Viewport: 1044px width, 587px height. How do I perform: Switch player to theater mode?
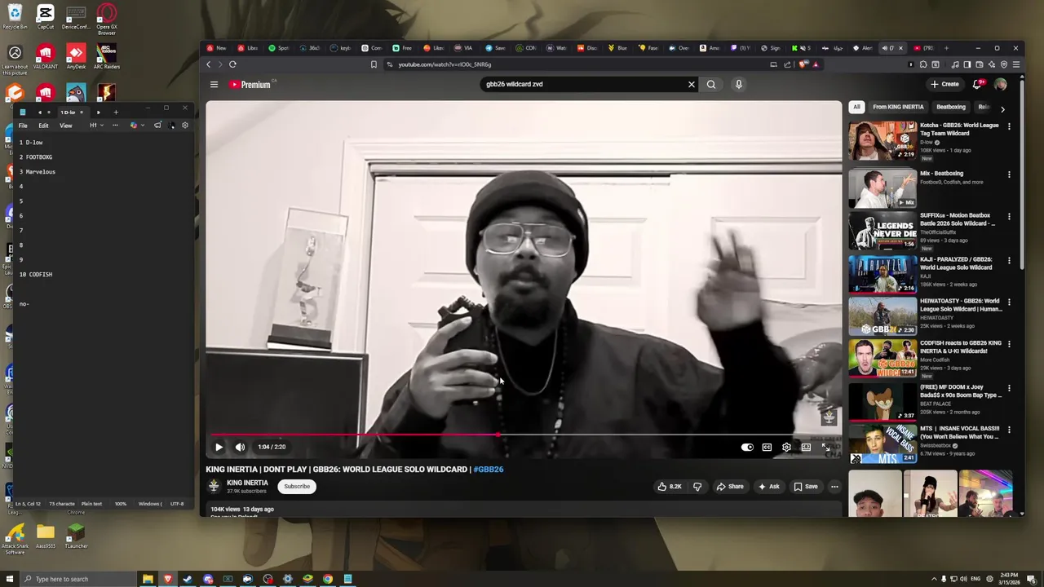[806, 447]
